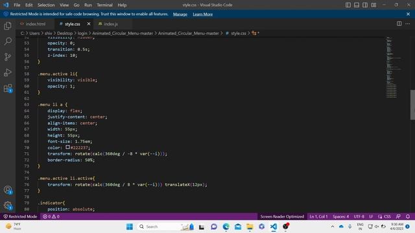Click the #222237 color swatch
The height and width of the screenshot is (233, 415).
(x=67, y=147)
